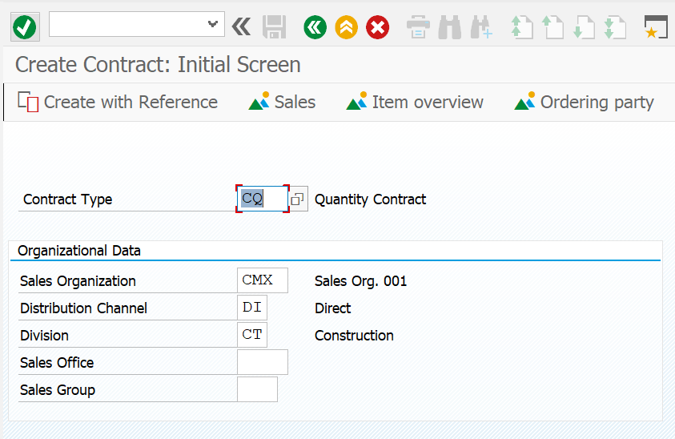
Task: Go to Item overview
Action: pos(415,103)
